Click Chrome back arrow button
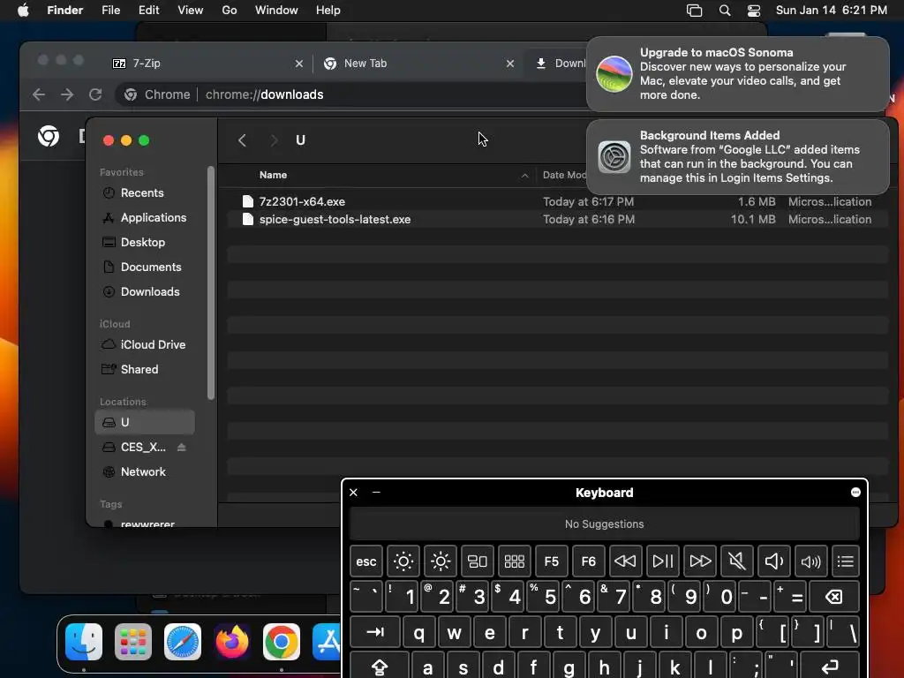The image size is (904, 678). (x=39, y=94)
